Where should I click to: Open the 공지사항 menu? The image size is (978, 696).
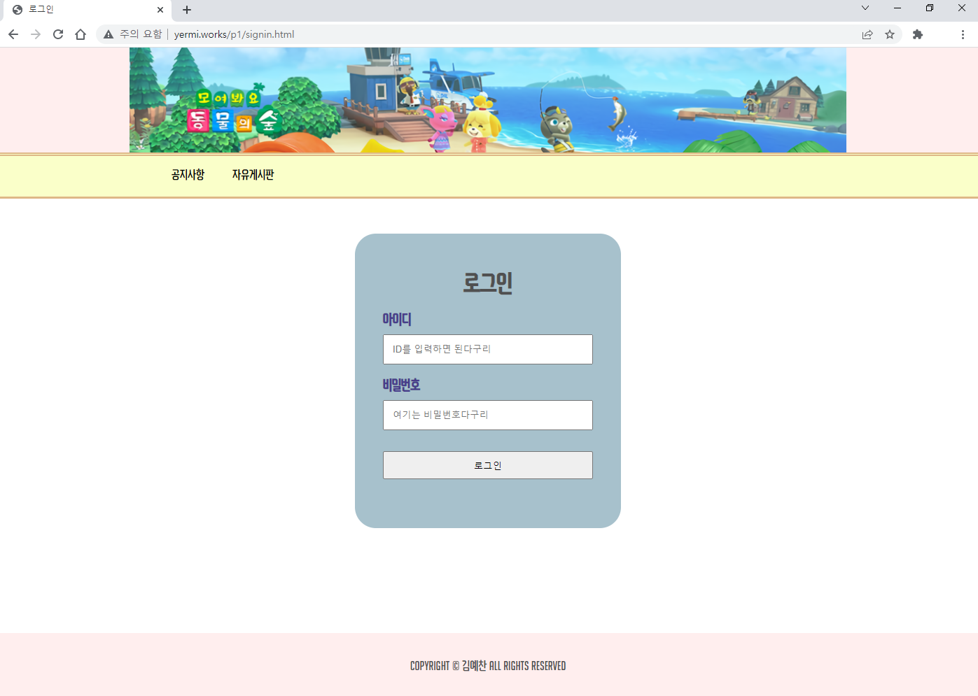click(188, 175)
